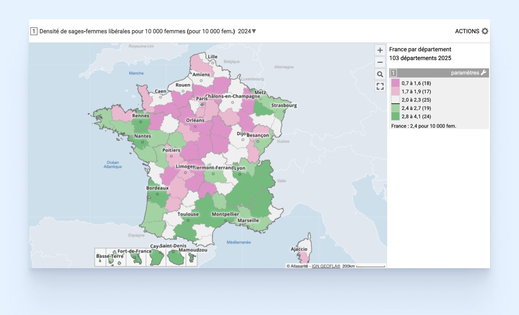Image resolution: width=519 pixels, height=315 pixels.
Task: Click 'France : 2,4 pour 10 000 fem.' text
Action: tap(423, 126)
